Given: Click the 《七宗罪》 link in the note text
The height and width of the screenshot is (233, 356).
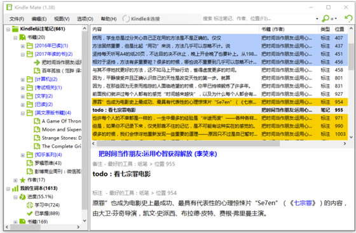Looking at the screenshot, I should pyautogui.click(x=302, y=203).
